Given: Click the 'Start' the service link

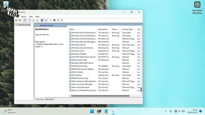Looking at the screenshot, I should click(37, 34).
